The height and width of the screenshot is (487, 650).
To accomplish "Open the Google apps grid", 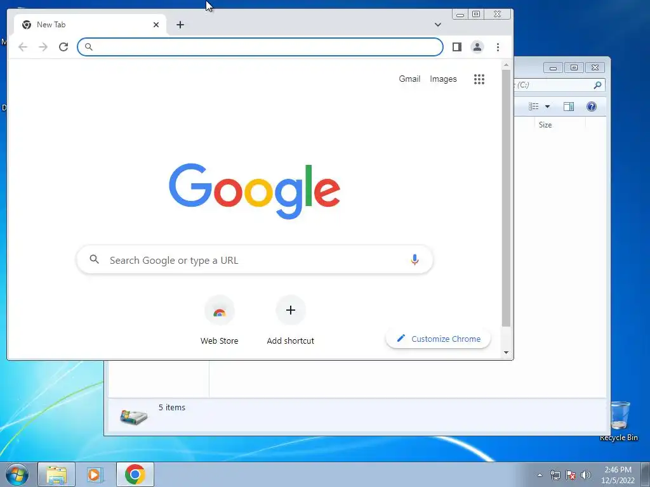I will 479,79.
